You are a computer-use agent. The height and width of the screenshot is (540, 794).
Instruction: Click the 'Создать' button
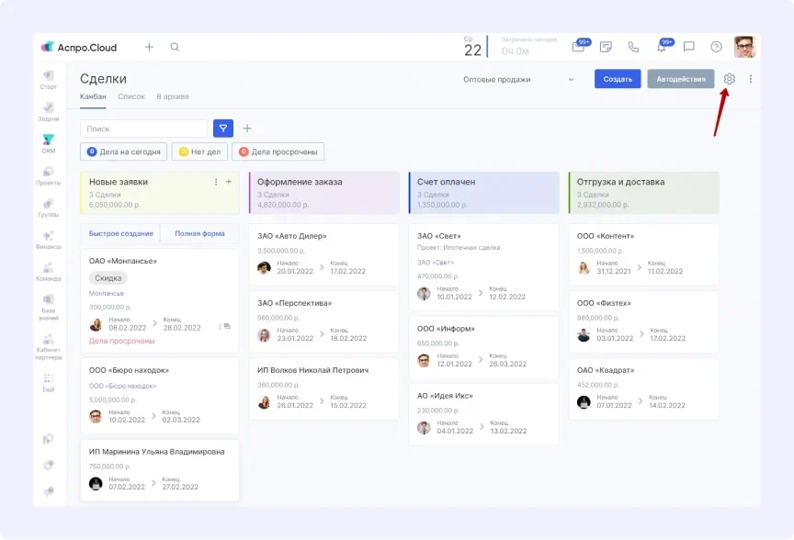pyautogui.click(x=618, y=79)
